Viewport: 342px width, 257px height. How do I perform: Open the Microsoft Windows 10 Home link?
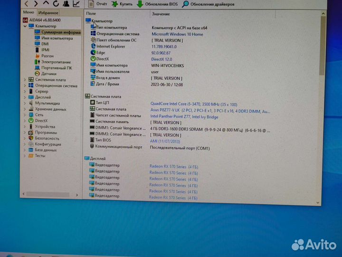(x=177, y=34)
